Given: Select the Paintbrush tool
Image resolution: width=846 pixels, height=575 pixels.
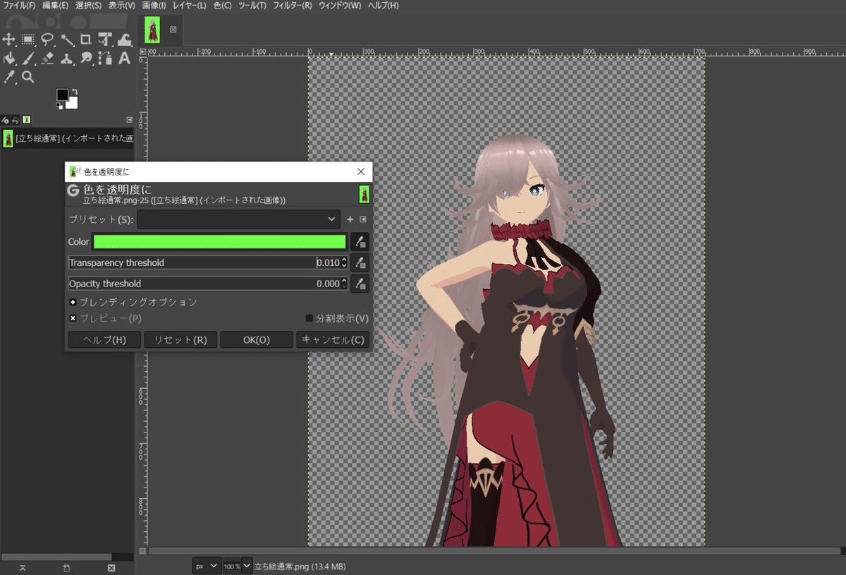Looking at the screenshot, I should [28, 59].
